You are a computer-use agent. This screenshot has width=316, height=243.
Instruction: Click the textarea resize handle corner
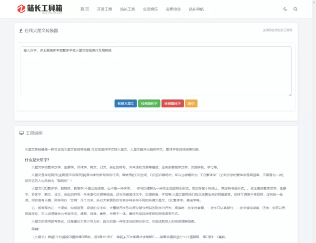click(x=290, y=95)
